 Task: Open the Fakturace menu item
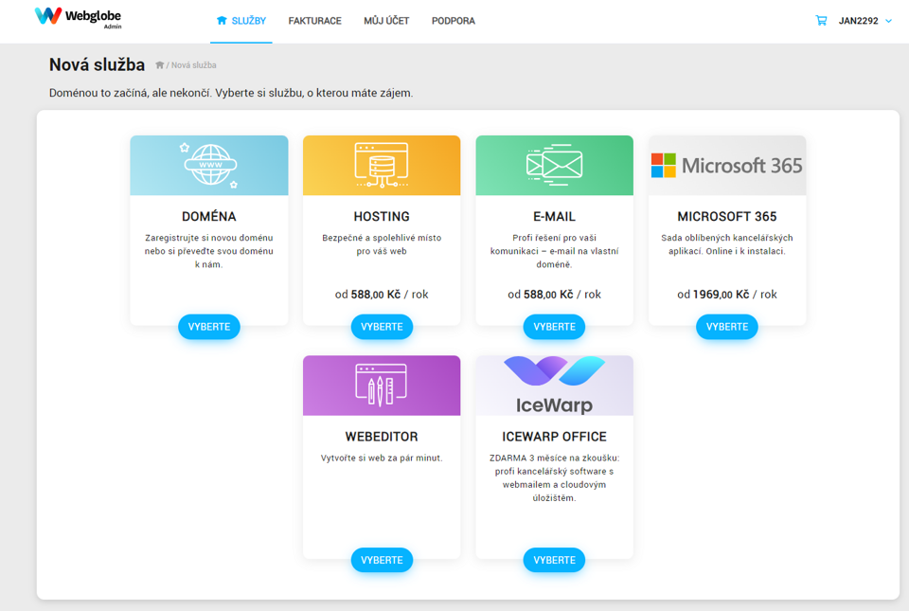[x=314, y=21]
